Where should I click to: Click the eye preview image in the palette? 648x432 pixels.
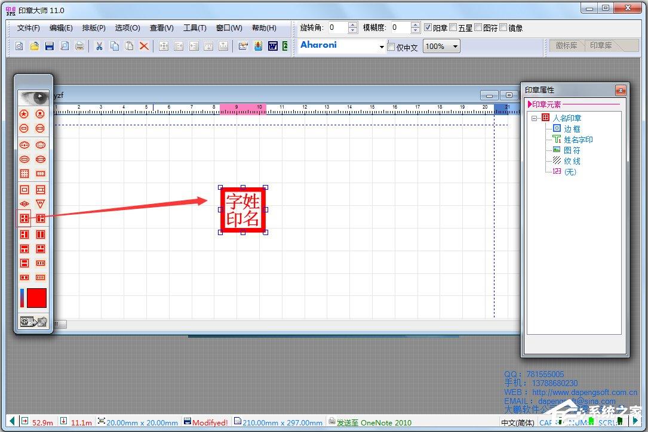(x=33, y=97)
